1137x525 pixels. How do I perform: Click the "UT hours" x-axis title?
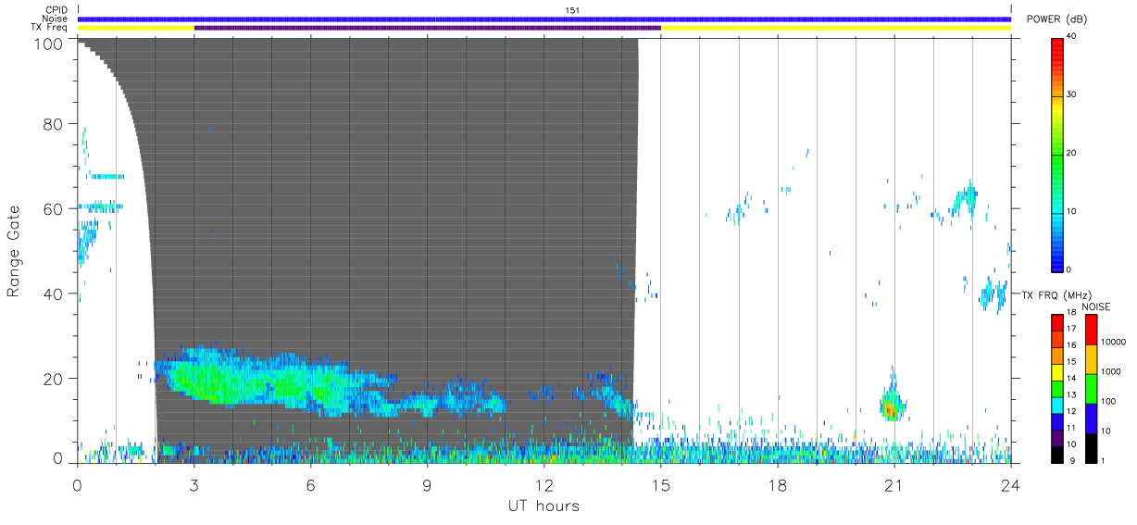coord(544,506)
